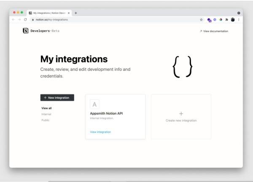253x182 pixels.
Task: Click the Notion logo in the header
Action: point(25,31)
